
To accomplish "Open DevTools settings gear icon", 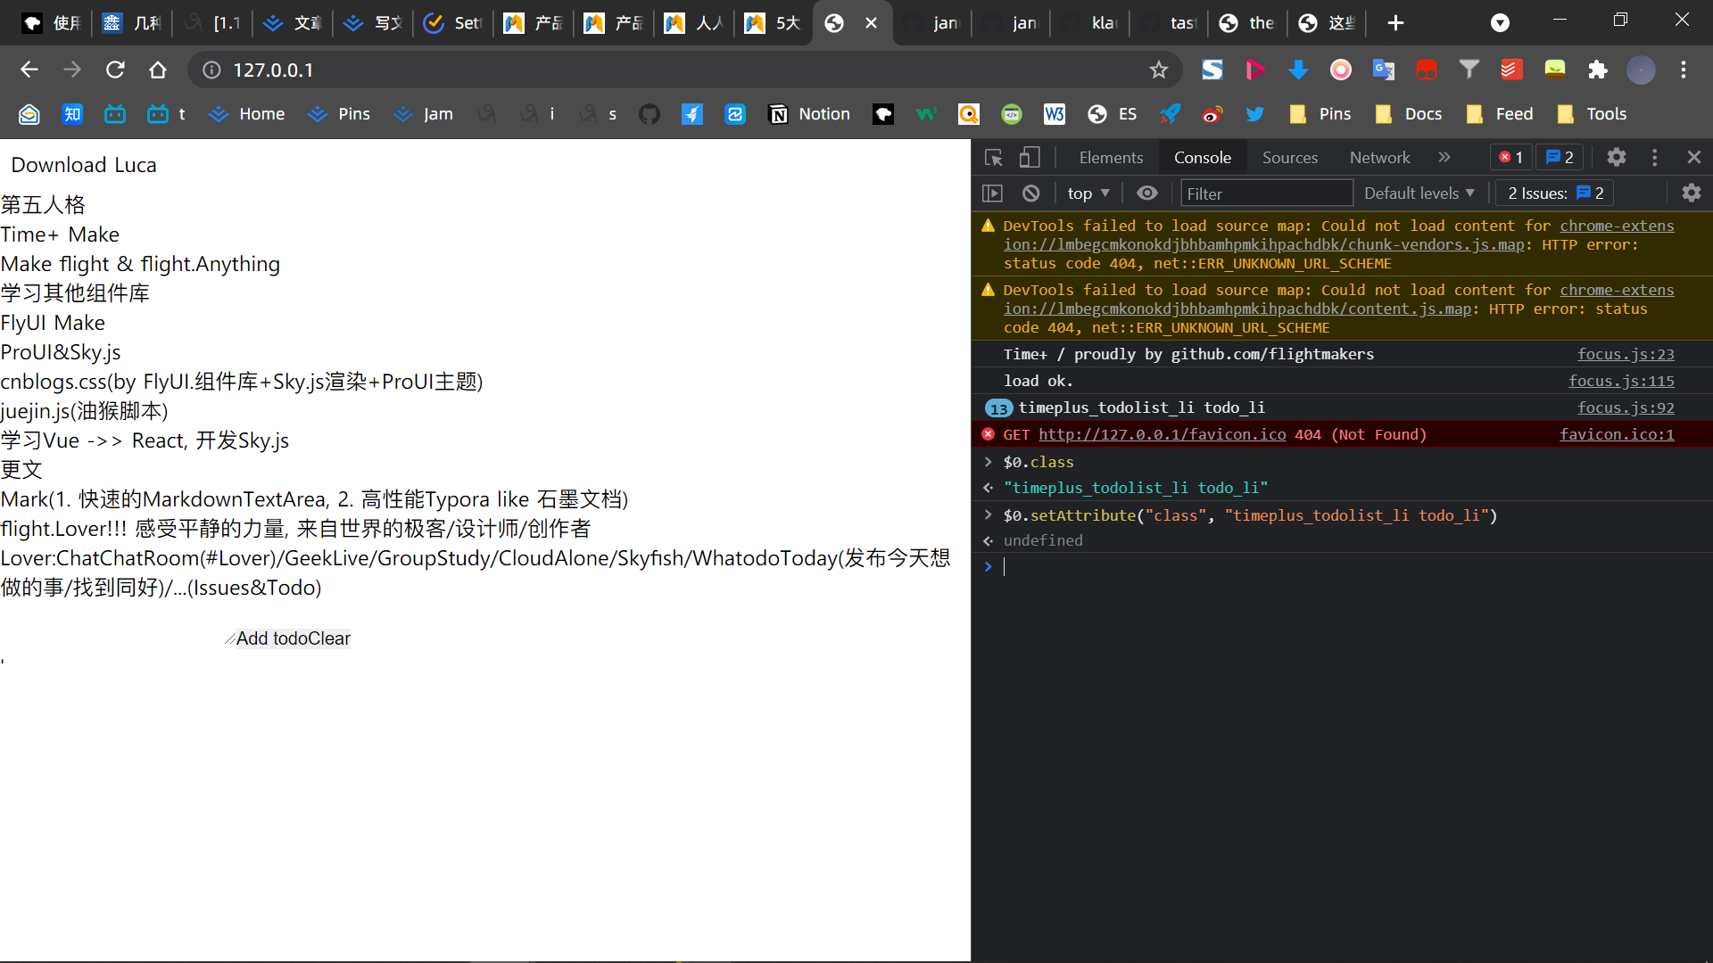I will click(x=1616, y=158).
